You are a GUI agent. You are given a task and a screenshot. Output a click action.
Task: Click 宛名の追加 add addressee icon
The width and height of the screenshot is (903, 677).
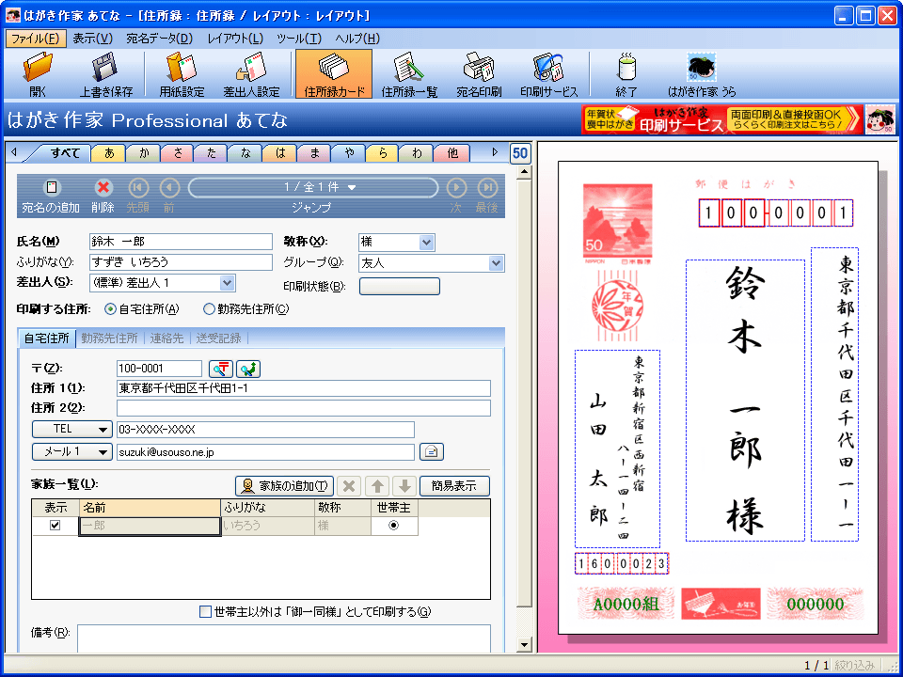point(51,188)
